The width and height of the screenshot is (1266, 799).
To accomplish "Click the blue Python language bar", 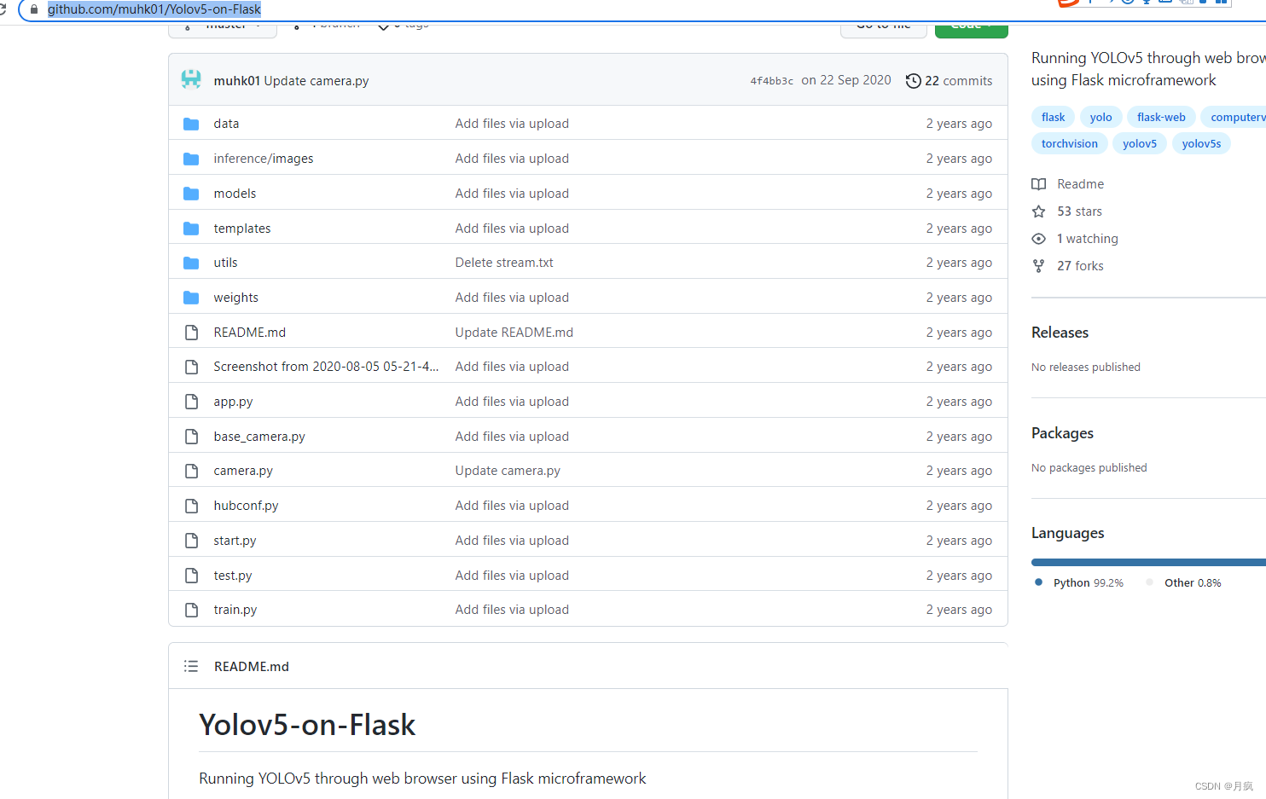I will tap(1148, 562).
